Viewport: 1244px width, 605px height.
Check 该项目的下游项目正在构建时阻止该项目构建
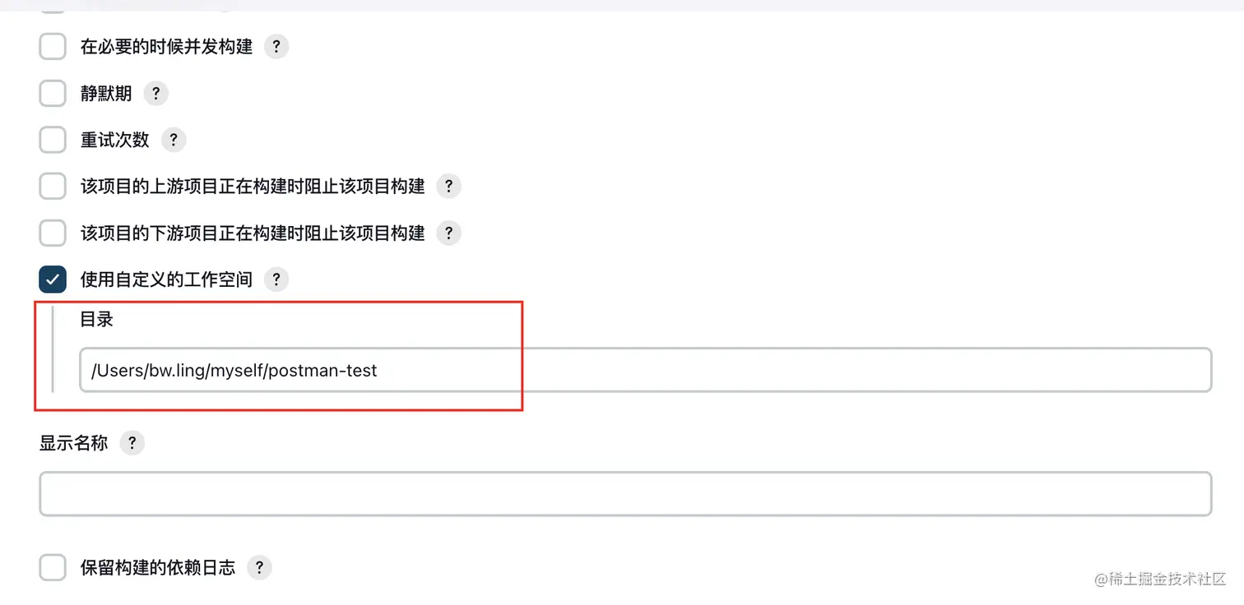point(53,233)
